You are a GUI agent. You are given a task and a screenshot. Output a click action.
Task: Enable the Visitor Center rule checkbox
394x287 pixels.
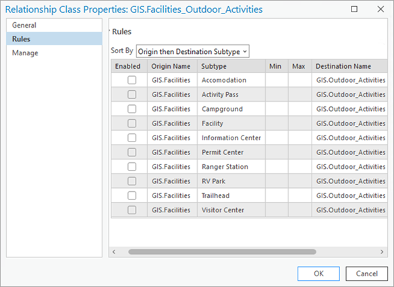point(132,210)
